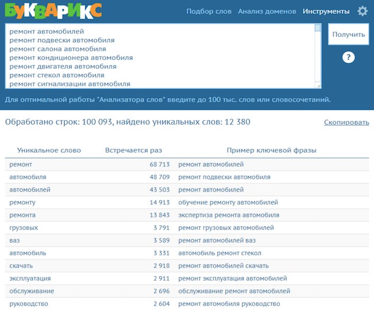
Task: Select the word грузовых in first column
Action: [24, 228]
